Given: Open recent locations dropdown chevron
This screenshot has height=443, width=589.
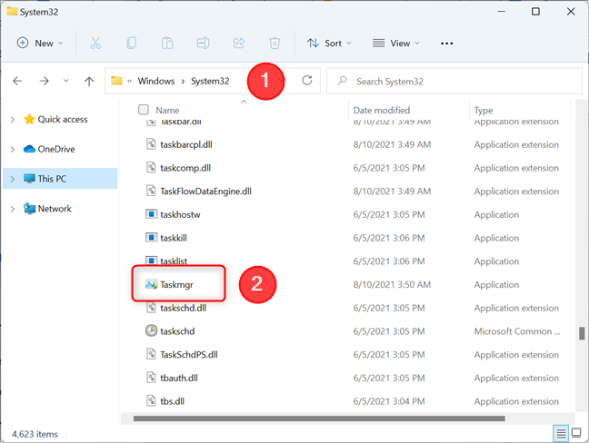Looking at the screenshot, I should click(66, 80).
